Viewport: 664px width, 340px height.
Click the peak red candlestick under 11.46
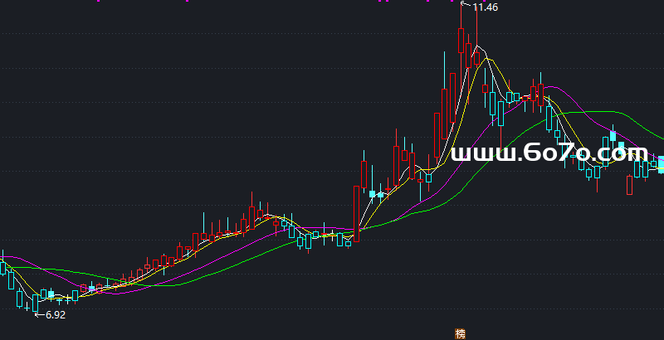coord(461,41)
